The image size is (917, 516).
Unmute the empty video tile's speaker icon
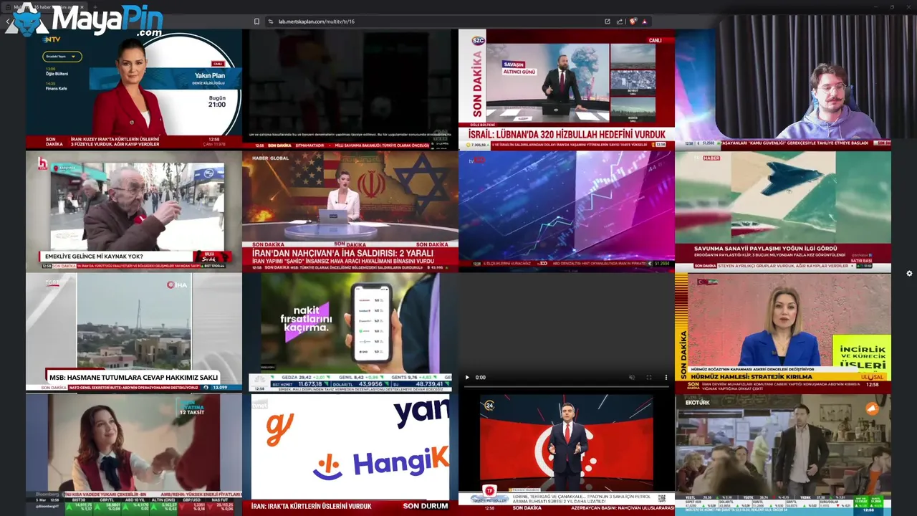631,377
